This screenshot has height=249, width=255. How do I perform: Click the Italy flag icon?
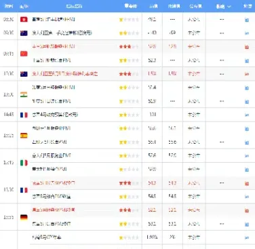click(x=24, y=163)
